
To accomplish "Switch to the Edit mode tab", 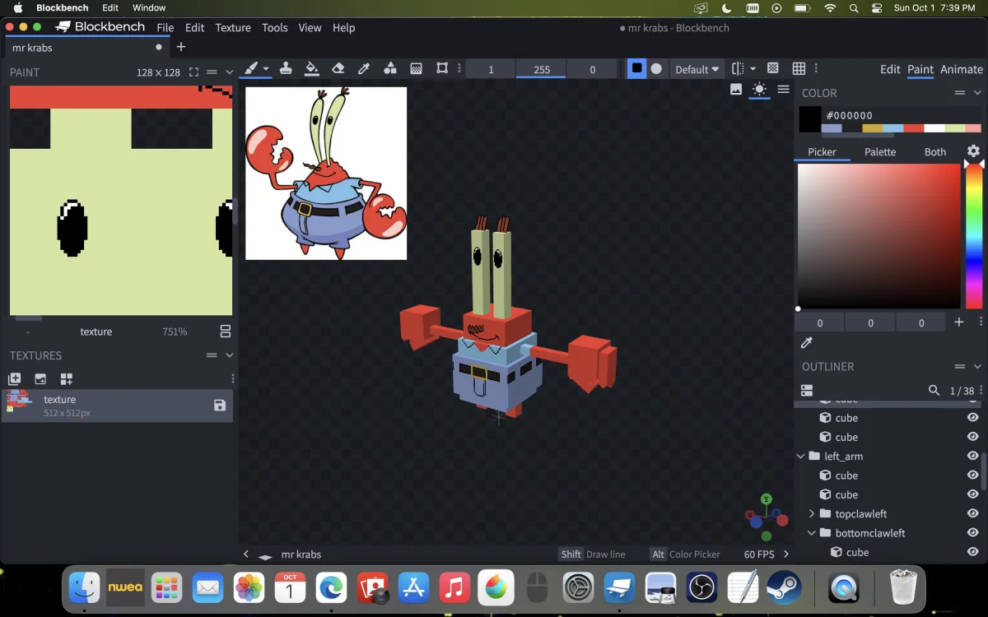I will click(x=890, y=69).
